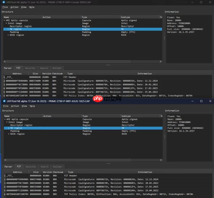
Task: Open Search tab in Corsair-9059 window
Action: point(44,68)
